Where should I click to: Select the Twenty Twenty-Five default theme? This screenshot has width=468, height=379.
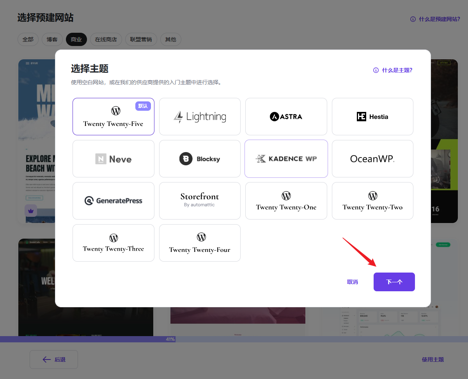(x=113, y=117)
